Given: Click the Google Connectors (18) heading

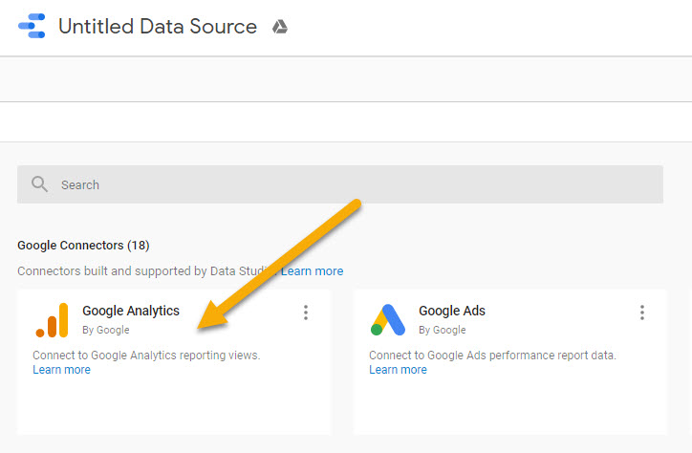Looking at the screenshot, I should pyautogui.click(x=83, y=246).
